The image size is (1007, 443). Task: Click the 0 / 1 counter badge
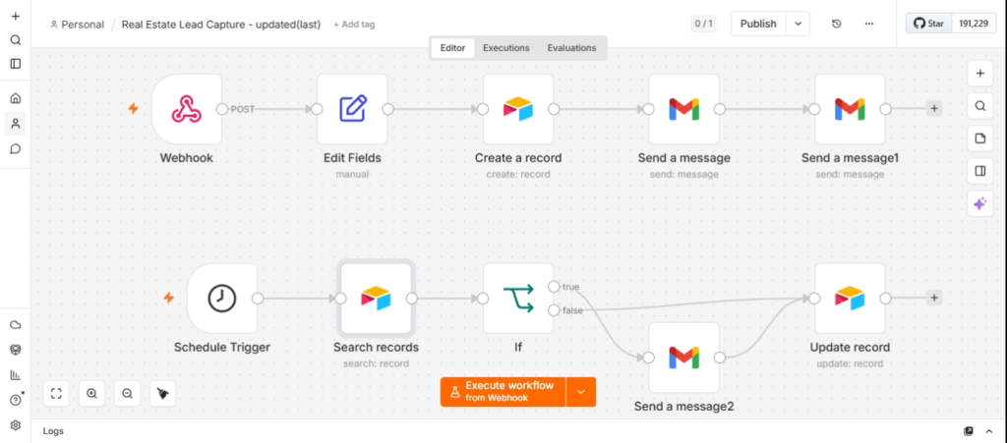coord(703,24)
